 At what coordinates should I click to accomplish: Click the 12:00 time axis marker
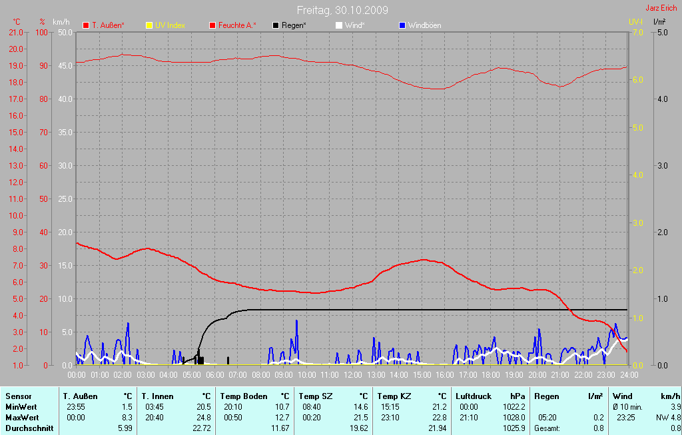pyautogui.click(x=352, y=376)
